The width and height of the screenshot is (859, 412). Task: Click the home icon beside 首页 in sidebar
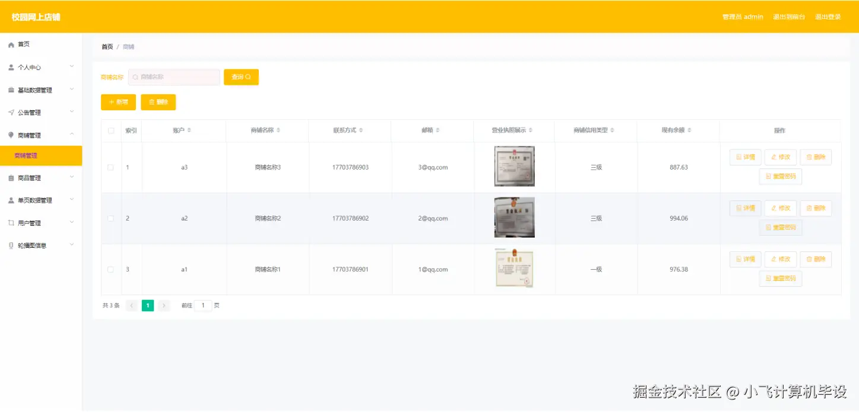click(x=11, y=44)
